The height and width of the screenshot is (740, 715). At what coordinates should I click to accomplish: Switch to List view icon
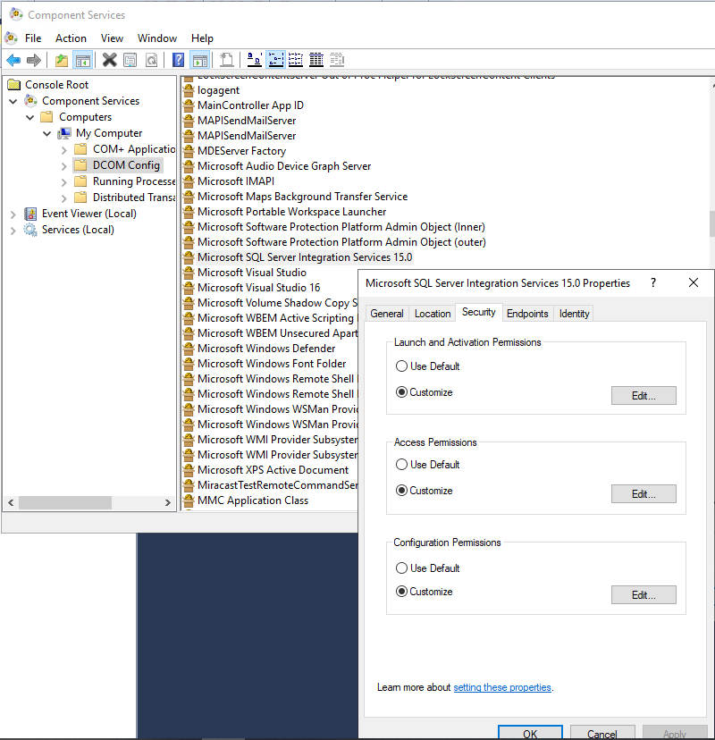click(x=296, y=60)
